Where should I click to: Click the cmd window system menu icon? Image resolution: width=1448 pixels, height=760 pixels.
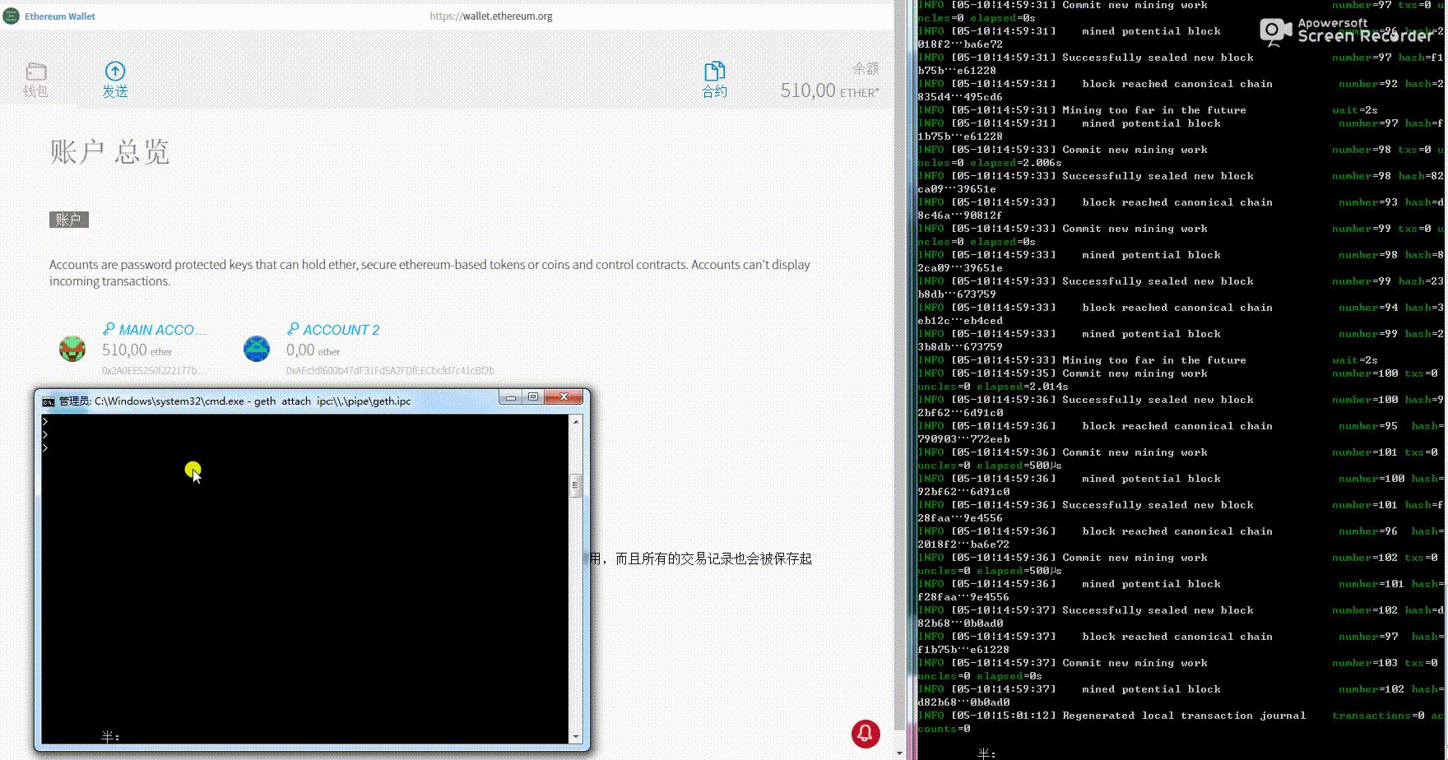49,401
